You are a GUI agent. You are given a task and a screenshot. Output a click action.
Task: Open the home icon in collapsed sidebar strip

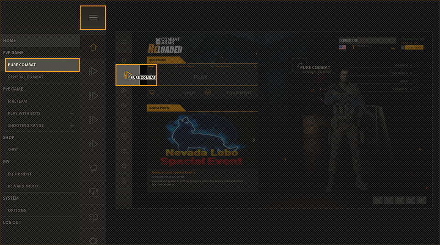[93, 47]
